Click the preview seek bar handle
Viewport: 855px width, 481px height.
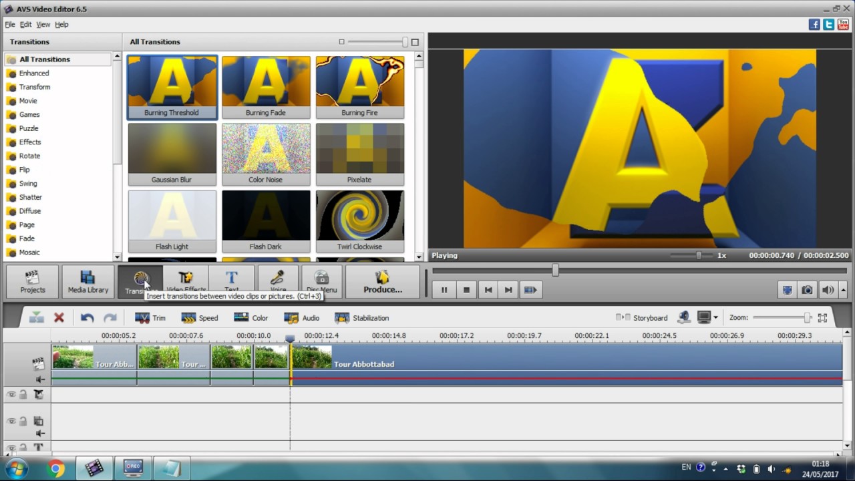tap(555, 271)
